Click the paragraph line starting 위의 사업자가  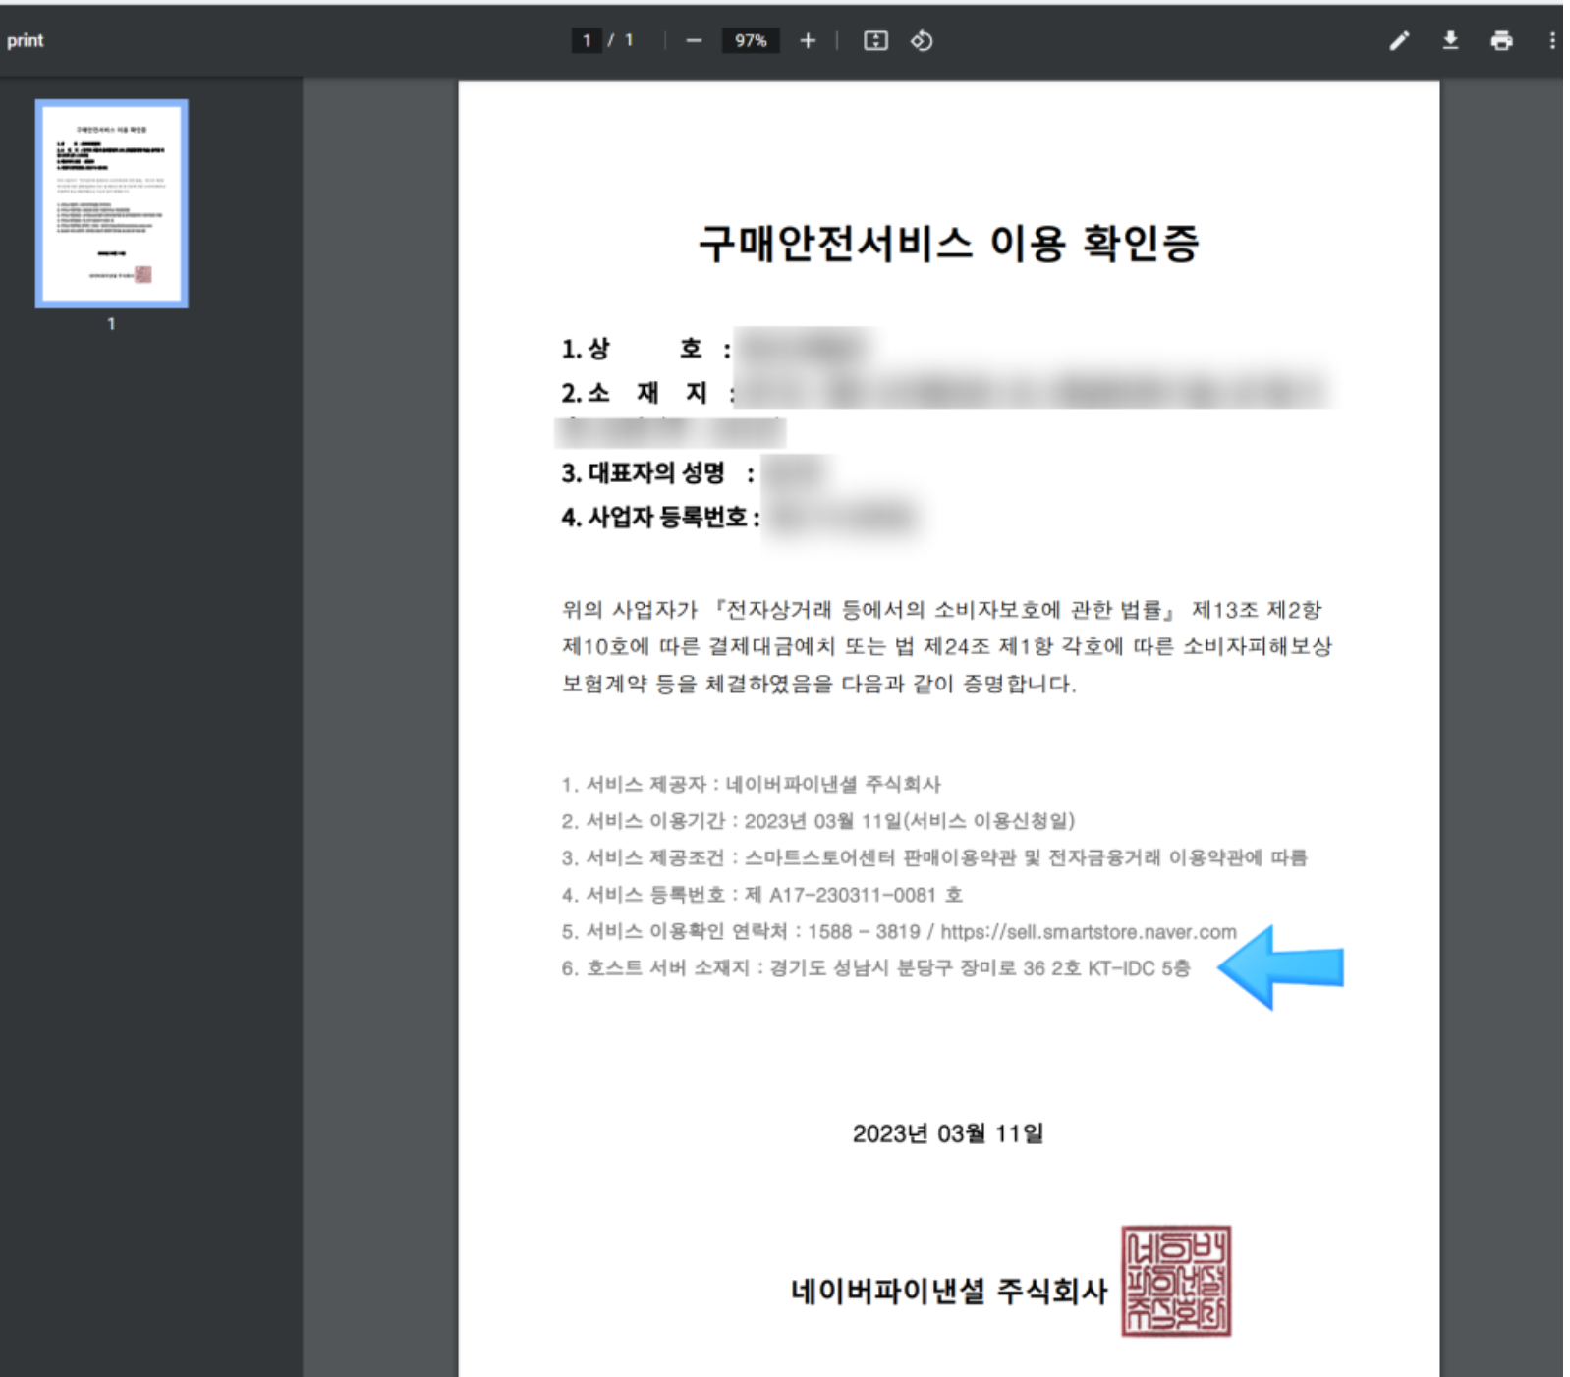tap(942, 610)
